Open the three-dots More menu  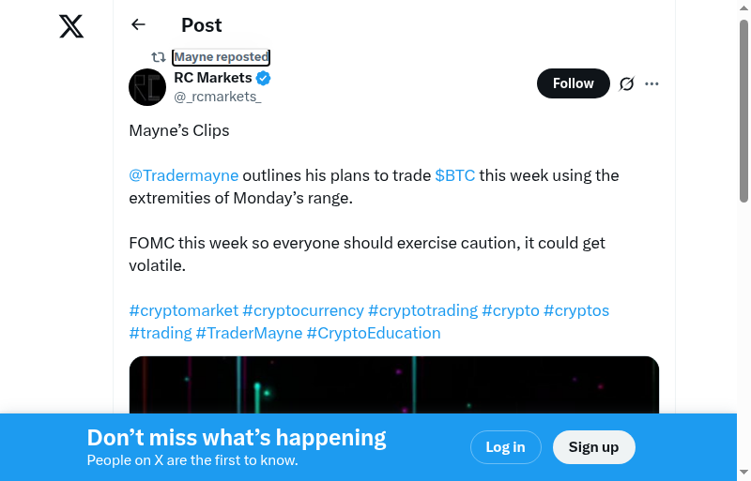click(x=652, y=83)
